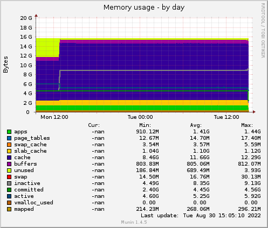Image resolution: width=268 pixels, height=228 pixels.
Task: Click the brown vmalloc_used legend swatch
Action: click(x=9, y=203)
